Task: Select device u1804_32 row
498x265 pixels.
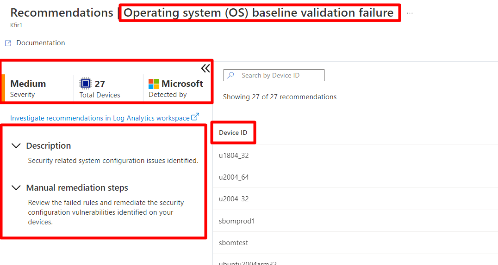Action: click(x=355, y=155)
